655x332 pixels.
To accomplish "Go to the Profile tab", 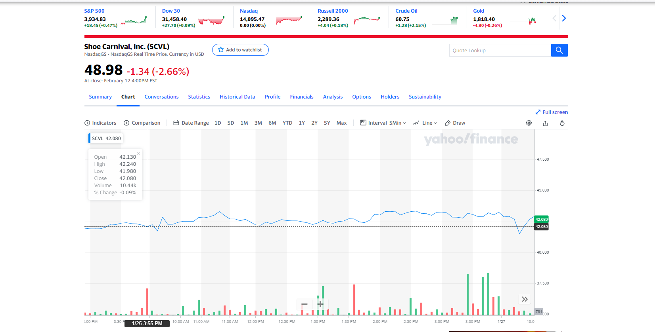I will pos(273,97).
